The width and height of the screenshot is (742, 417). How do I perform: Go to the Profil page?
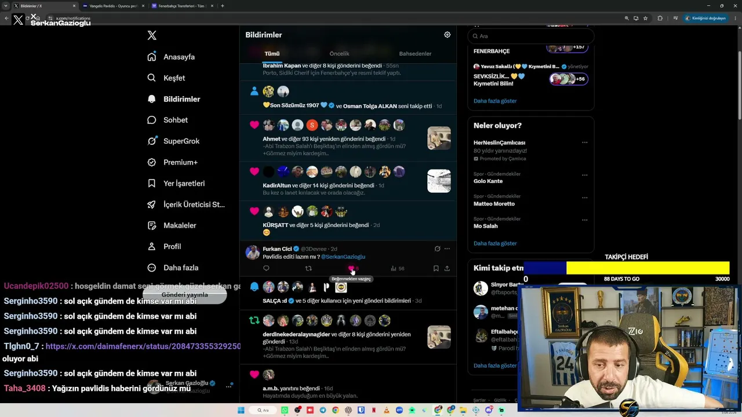(x=164, y=246)
